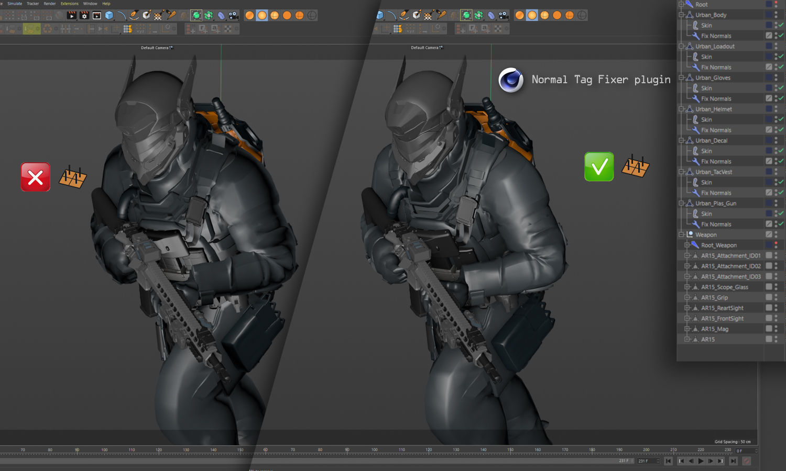This screenshot has width=786, height=471.
Task: Select Cube primitive icon in left toolbar
Action: [x=110, y=16]
